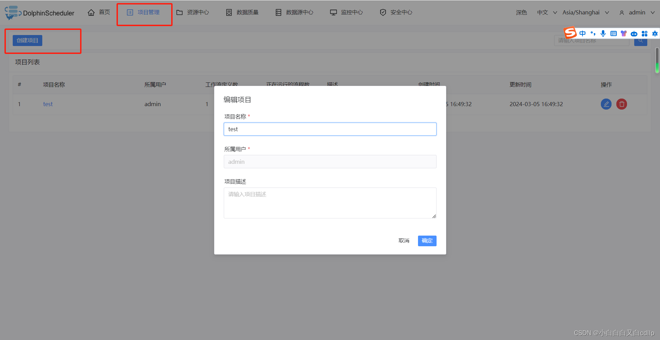Screen dimensions: 660x340
Task: Click the user avatar icon beside admin
Action: point(621,13)
